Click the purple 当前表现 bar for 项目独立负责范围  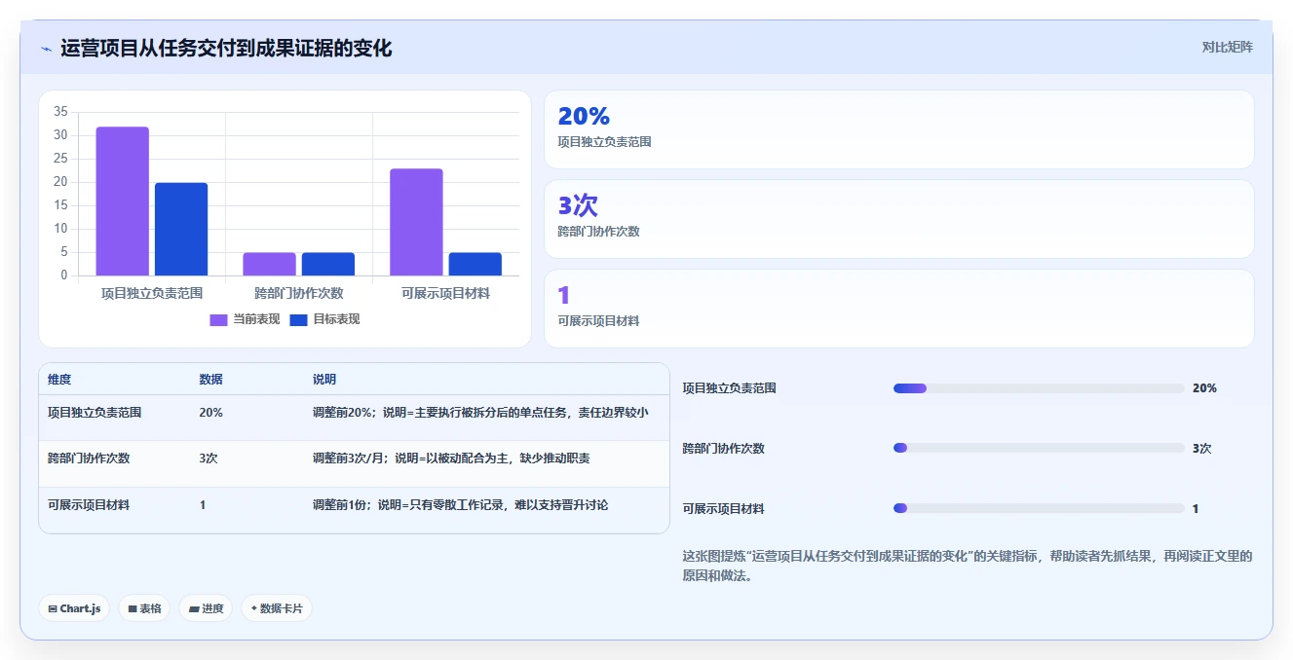click(x=123, y=202)
